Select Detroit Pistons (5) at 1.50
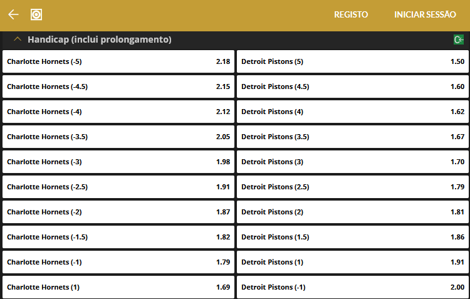470x299 pixels. (x=353, y=61)
